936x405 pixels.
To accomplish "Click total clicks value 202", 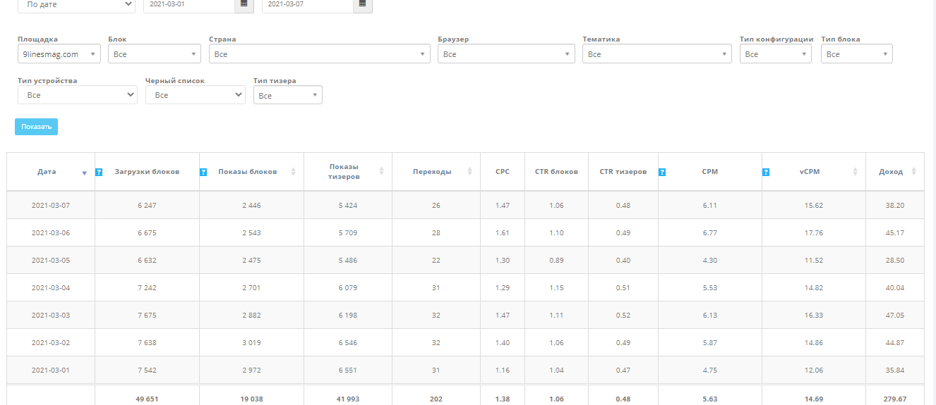I will pyautogui.click(x=436, y=399).
